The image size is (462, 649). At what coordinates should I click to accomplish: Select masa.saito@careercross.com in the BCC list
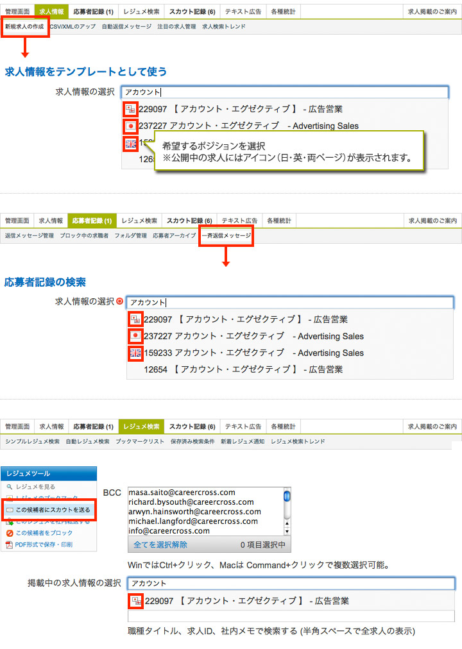182,493
